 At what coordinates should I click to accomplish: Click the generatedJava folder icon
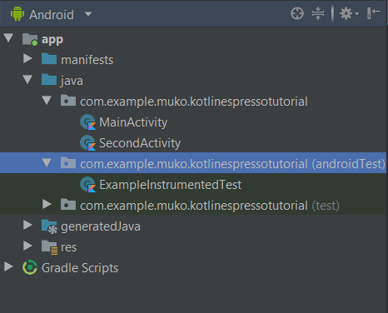[x=49, y=226]
